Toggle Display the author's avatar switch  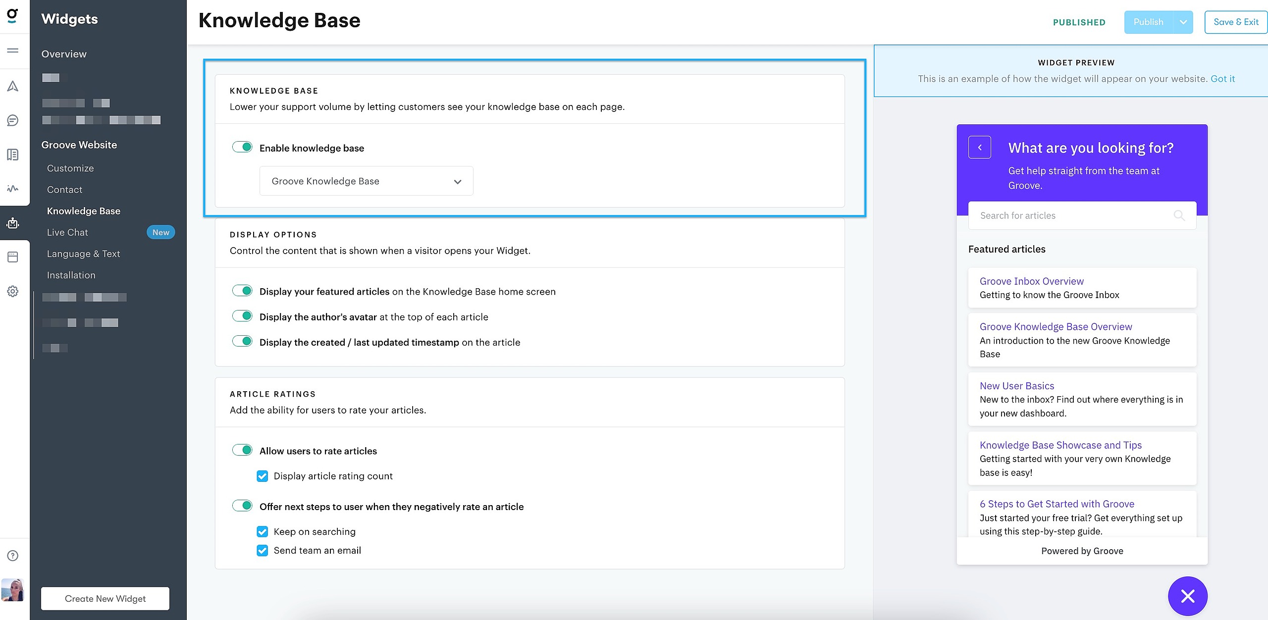(x=242, y=316)
